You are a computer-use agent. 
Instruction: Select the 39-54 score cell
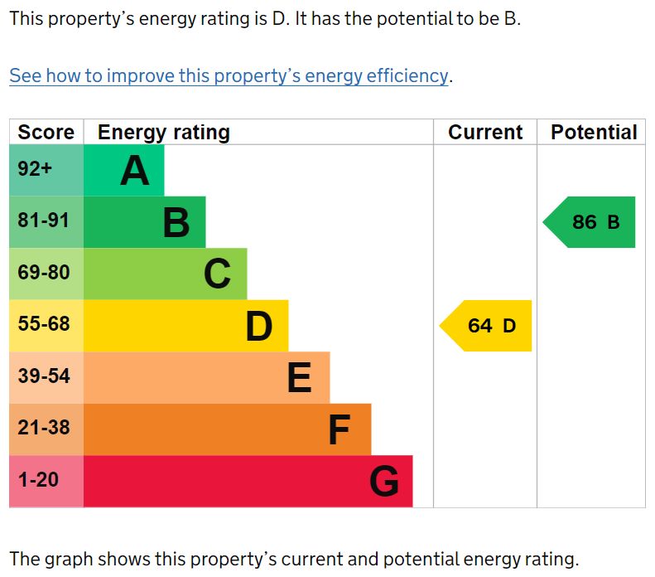pos(46,376)
